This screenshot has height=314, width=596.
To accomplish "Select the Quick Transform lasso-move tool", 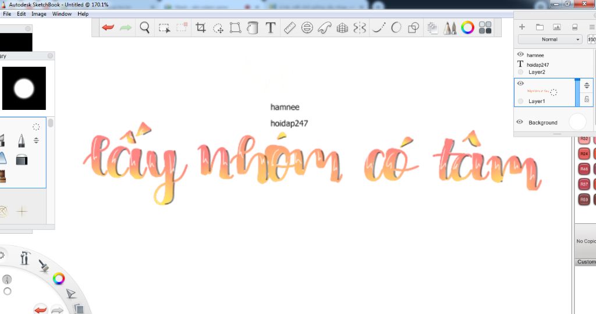I will coord(218,28).
